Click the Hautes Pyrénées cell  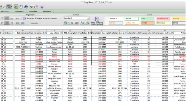(x=54, y=74)
